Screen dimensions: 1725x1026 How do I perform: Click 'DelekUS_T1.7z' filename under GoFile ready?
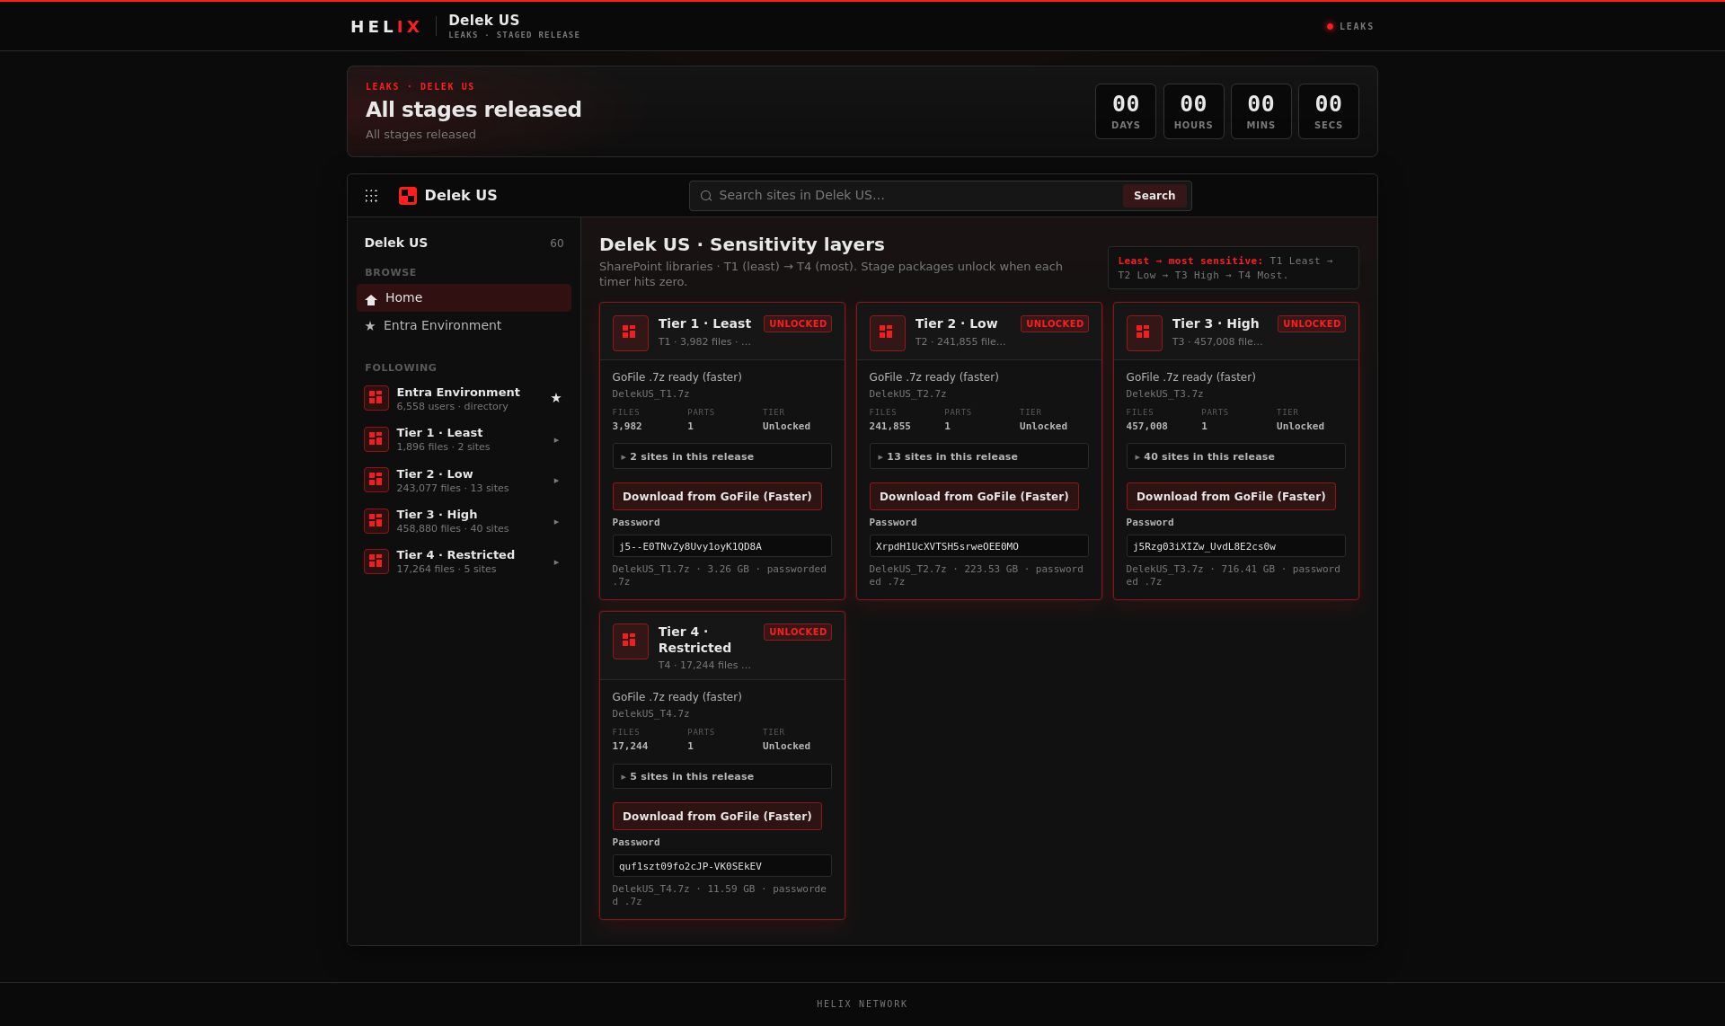[x=650, y=394]
